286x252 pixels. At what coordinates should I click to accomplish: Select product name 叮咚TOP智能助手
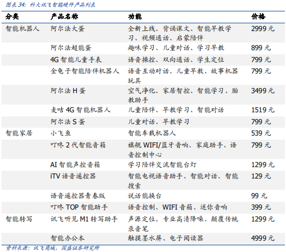[79, 207]
